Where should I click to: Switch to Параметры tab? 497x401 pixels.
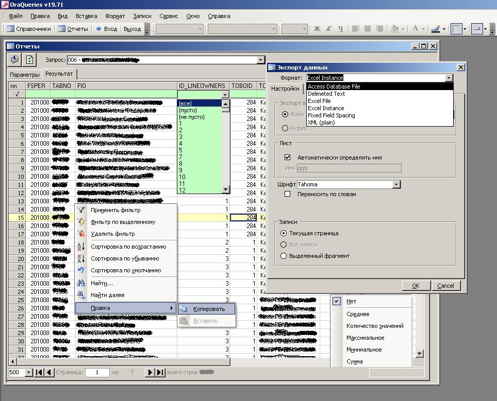(25, 74)
